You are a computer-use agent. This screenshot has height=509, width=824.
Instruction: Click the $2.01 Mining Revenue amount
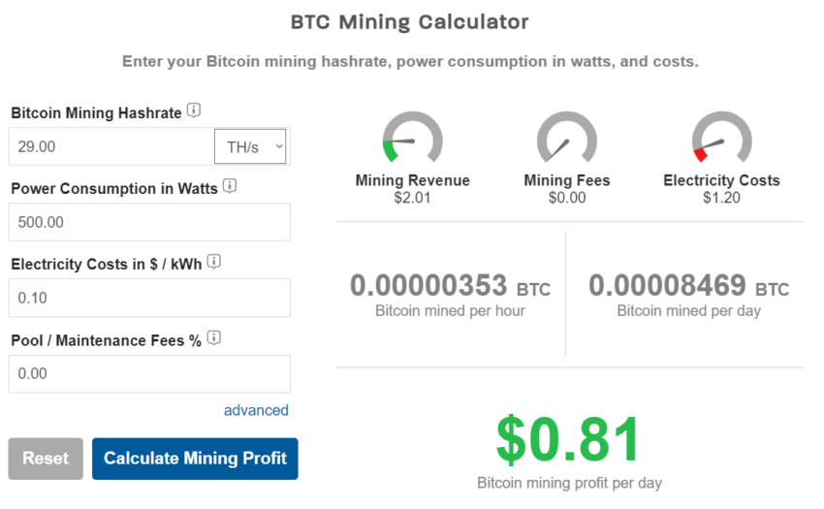pos(413,198)
